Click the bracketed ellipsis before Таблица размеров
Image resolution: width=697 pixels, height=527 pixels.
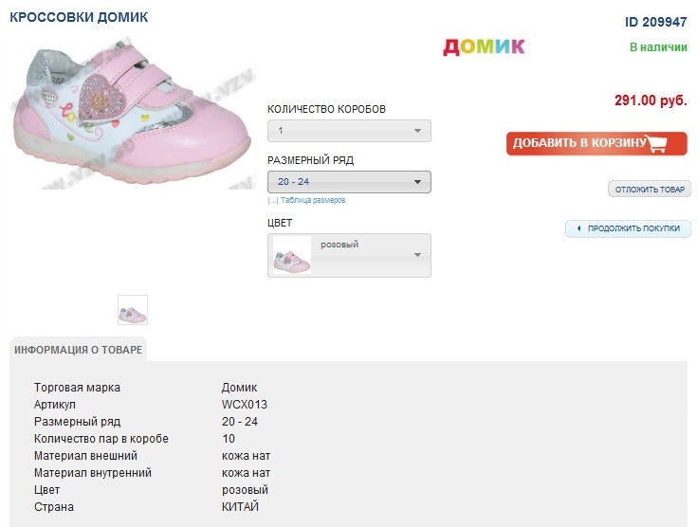(272, 201)
